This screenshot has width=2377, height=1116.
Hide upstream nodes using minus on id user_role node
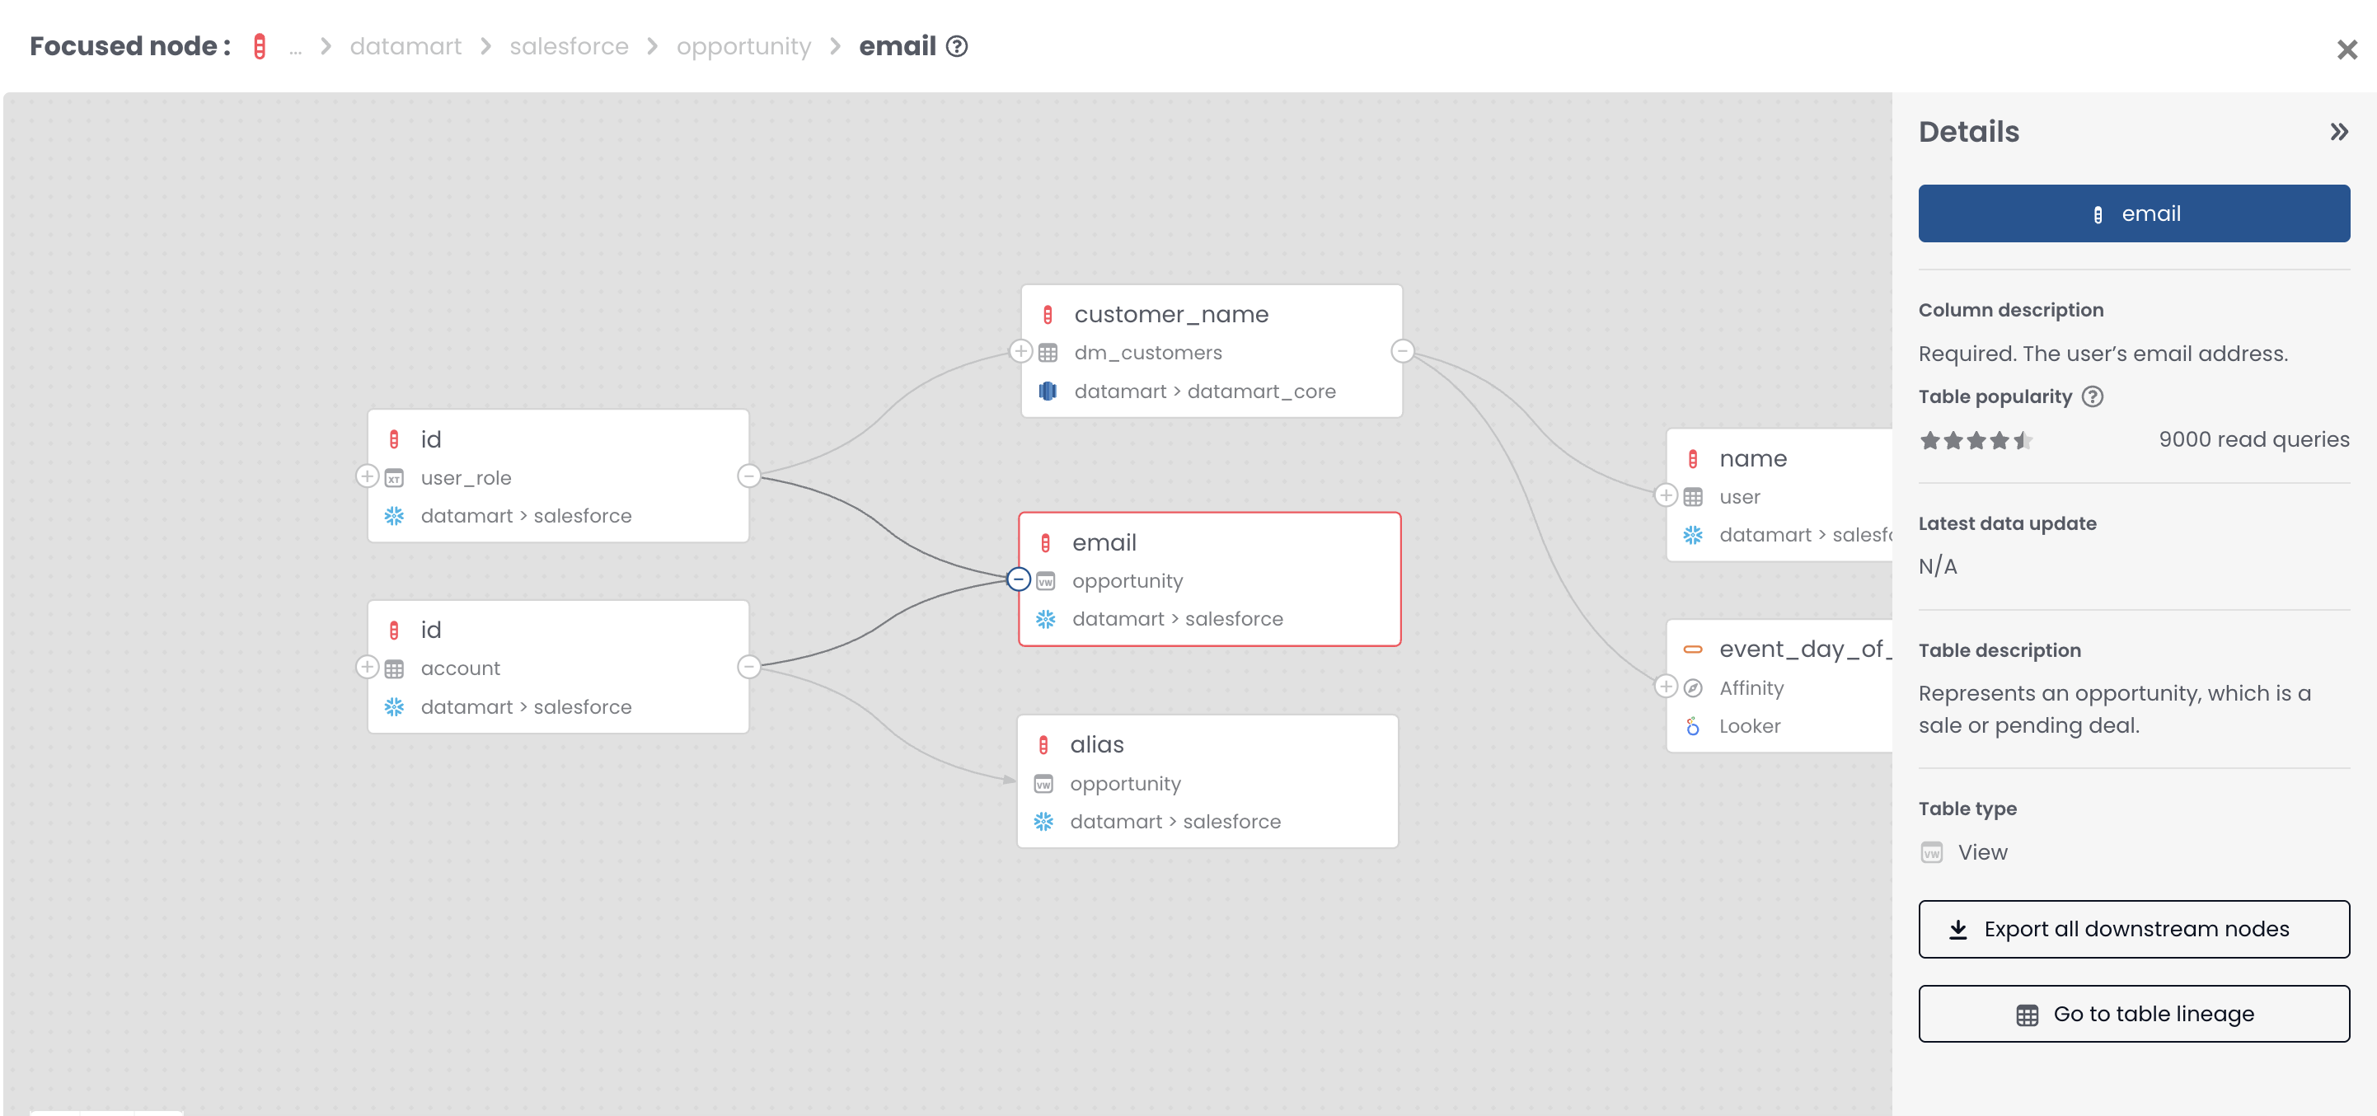(748, 477)
